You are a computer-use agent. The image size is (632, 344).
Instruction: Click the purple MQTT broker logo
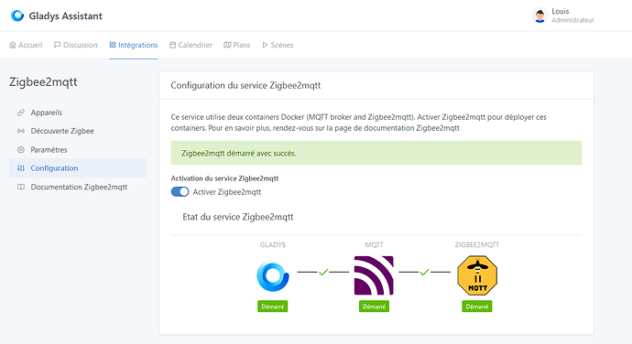click(x=374, y=275)
